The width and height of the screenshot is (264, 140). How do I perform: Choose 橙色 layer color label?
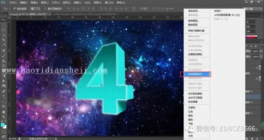191,116
